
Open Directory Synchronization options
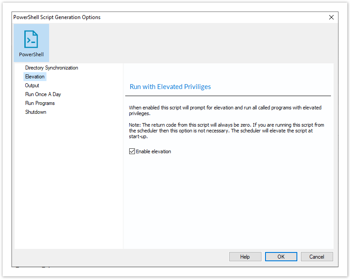(52, 68)
